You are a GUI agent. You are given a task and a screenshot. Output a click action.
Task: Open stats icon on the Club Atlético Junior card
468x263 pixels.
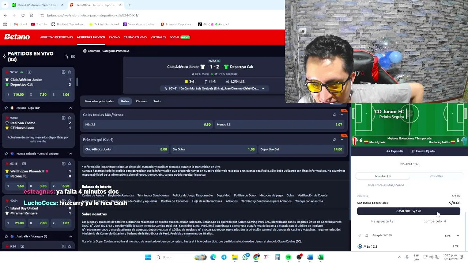(64, 72)
